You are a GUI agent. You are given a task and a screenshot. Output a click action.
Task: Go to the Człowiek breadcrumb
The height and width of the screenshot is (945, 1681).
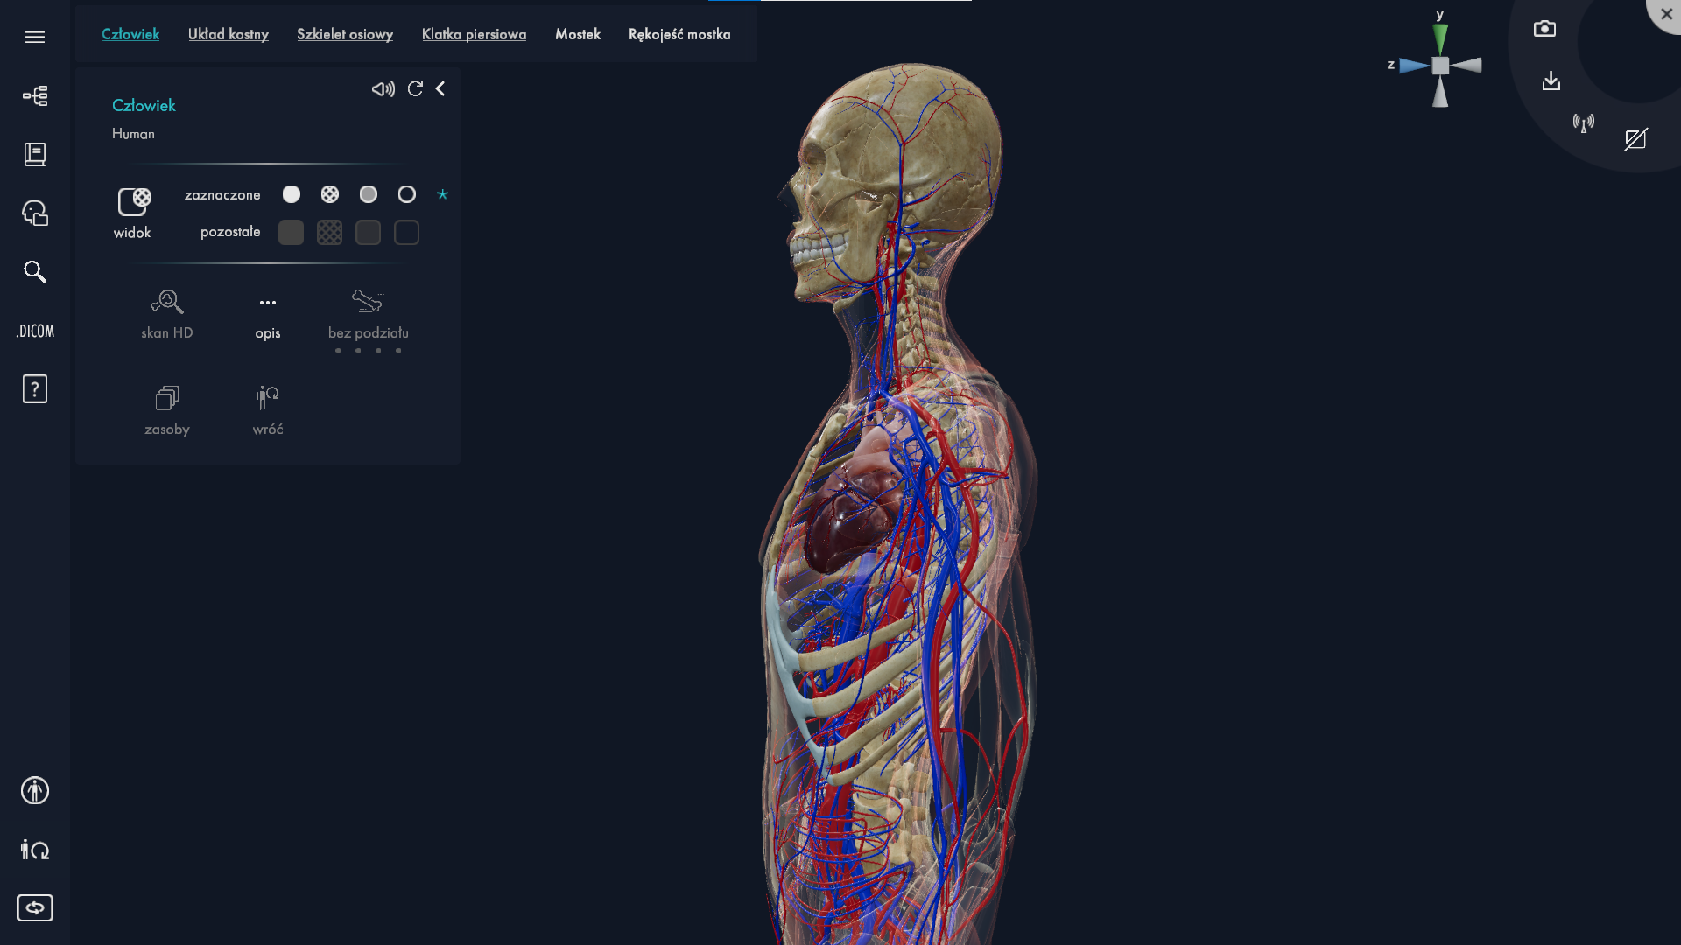coord(130,34)
